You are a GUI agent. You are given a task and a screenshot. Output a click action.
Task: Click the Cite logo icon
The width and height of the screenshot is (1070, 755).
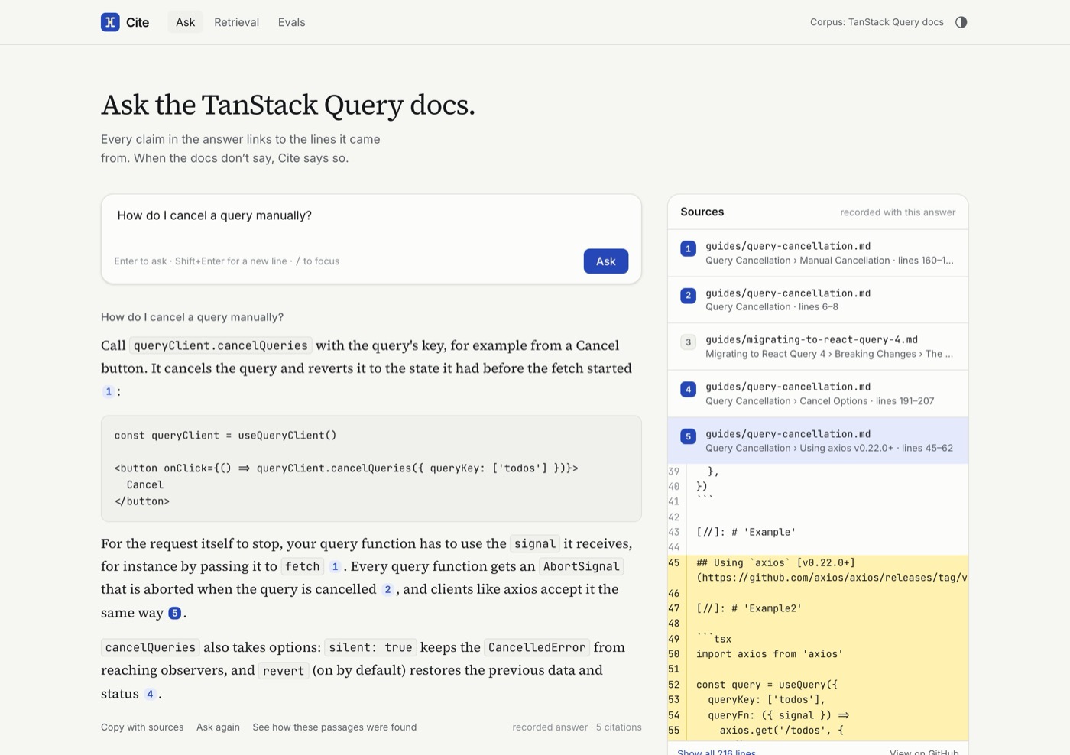click(x=110, y=22)
